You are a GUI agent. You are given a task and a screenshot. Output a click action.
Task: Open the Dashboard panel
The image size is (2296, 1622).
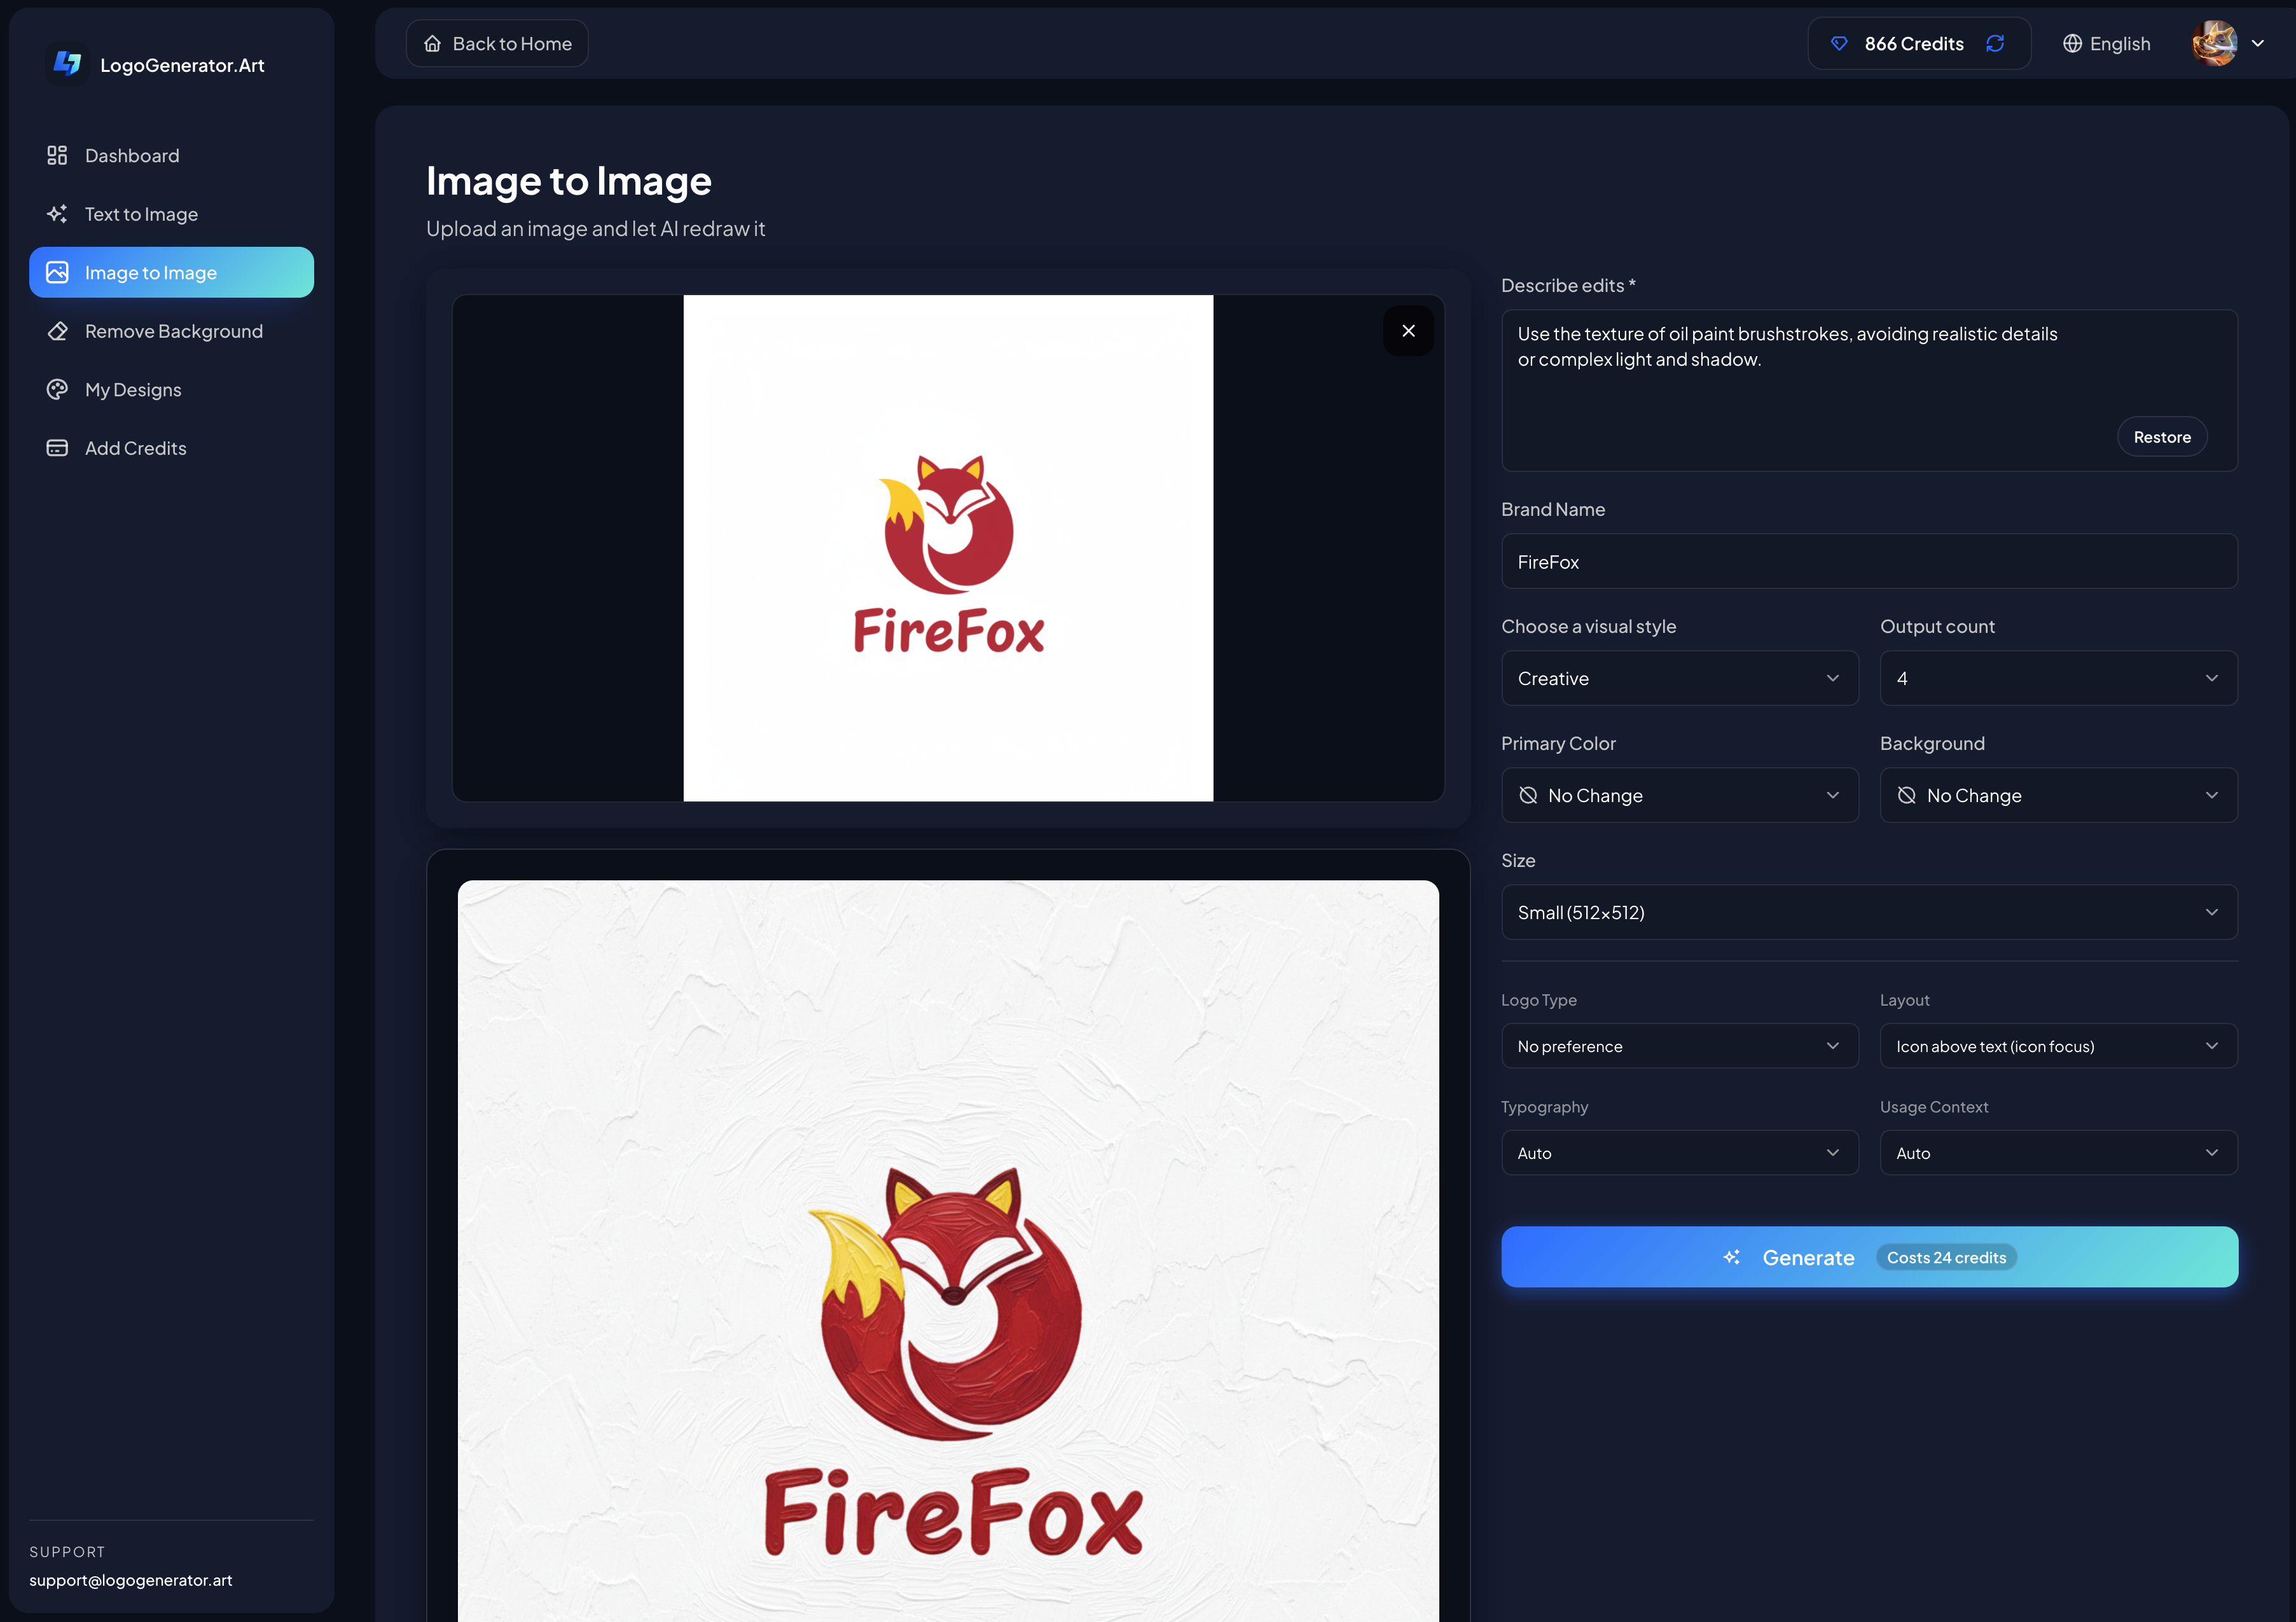[131, 155]
